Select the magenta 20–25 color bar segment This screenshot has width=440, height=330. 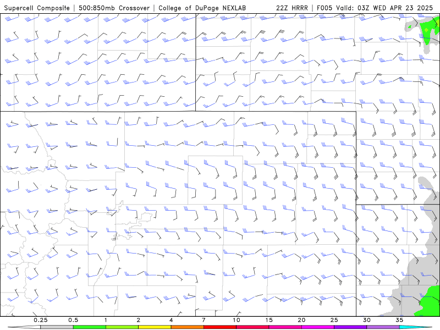[x=318, y=327]
